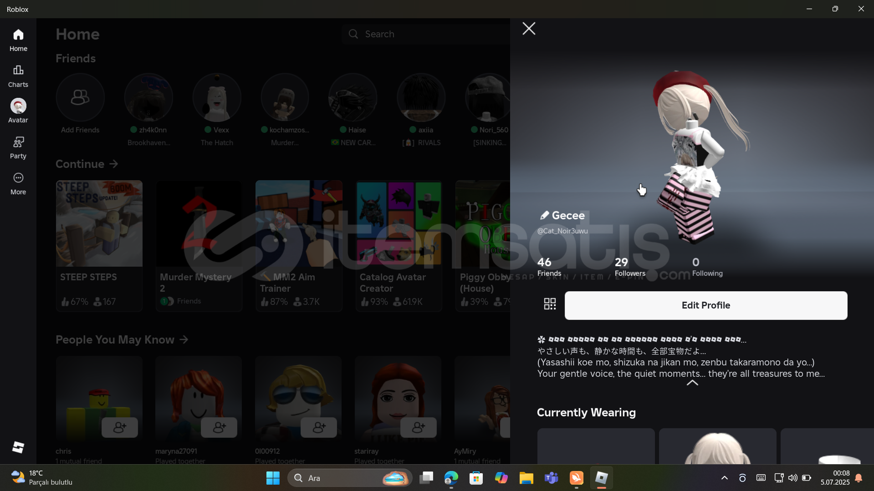Open the More menu in sidebar

(x=18, y=184)
